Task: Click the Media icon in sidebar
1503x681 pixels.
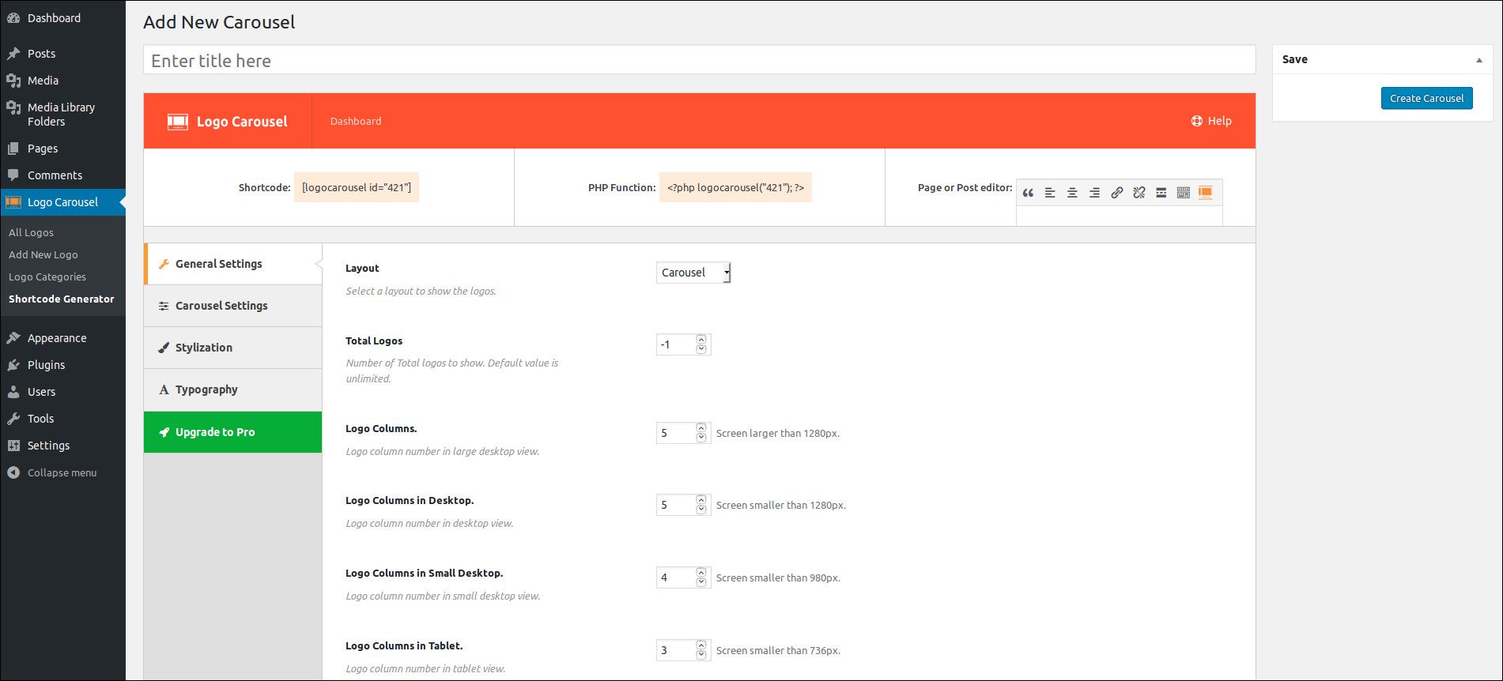Action: (13, 81)
